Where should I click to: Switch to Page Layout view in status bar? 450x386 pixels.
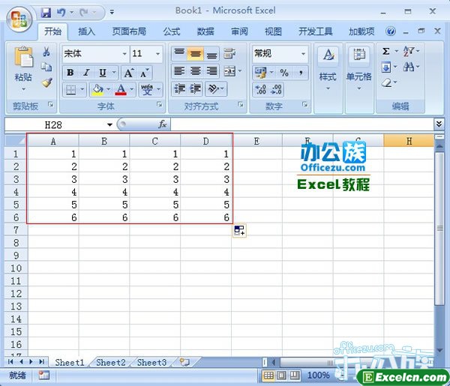tap(281, 376)
